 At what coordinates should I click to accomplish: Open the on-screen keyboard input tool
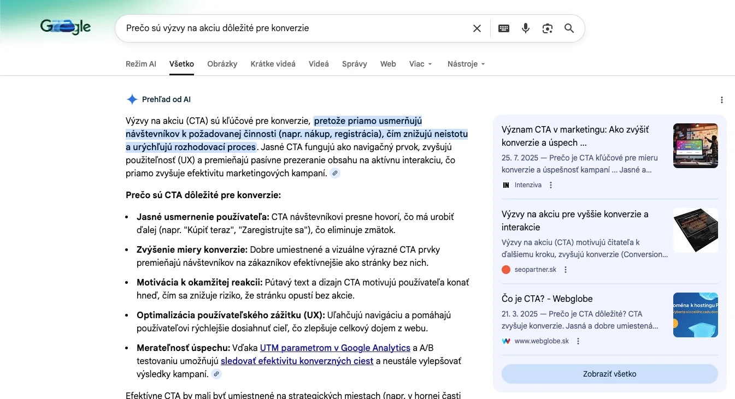tap(504, 28)
